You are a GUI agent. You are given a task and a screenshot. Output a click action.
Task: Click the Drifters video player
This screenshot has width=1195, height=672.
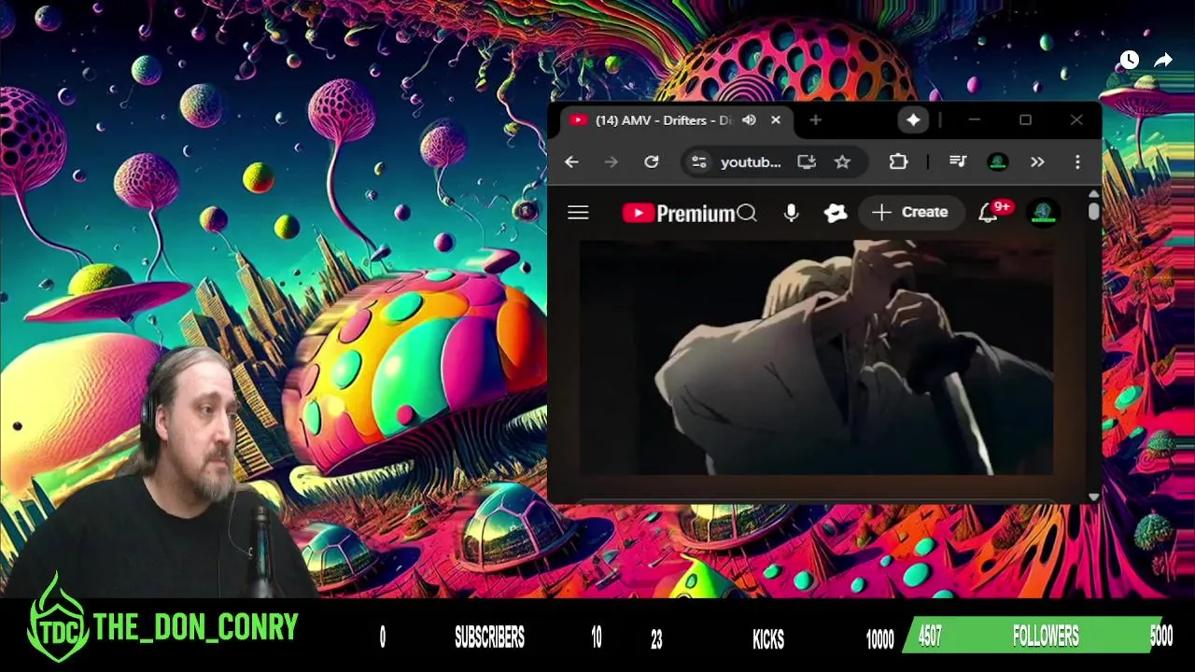pyautogui.click(x=817, y=357)
